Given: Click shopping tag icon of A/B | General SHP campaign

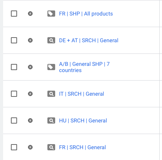Looking at the screenshot, I should 51,67.
